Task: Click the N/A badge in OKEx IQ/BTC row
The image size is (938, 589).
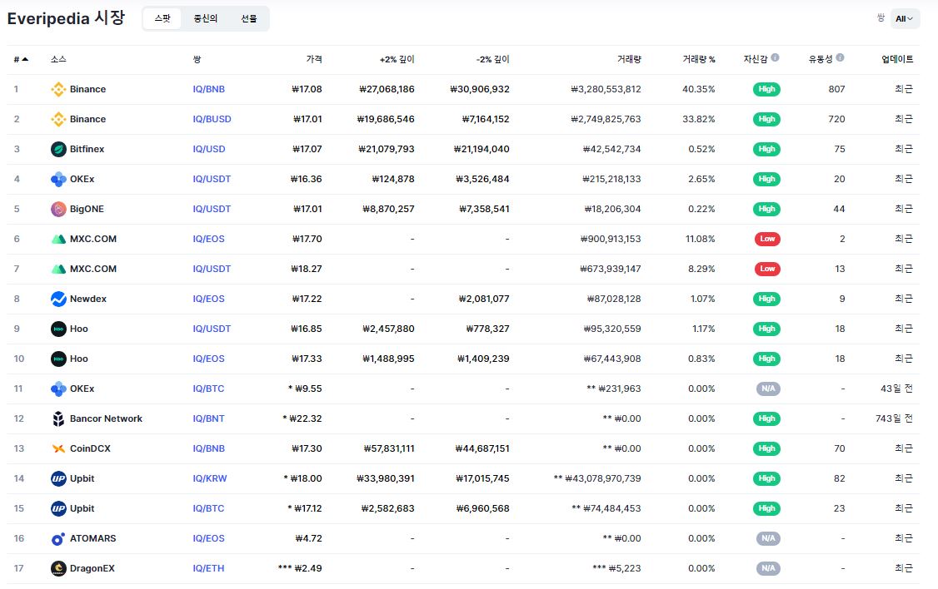Action: (x=768, y=389)
